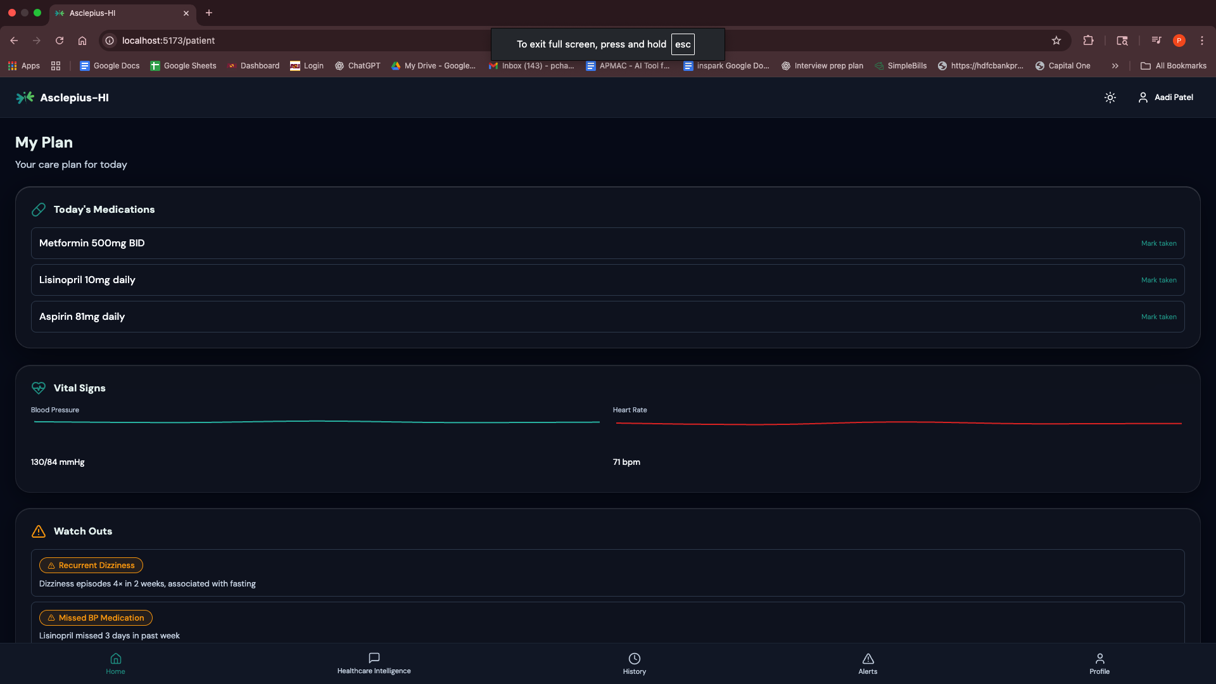
Task: Mark Lisinopril 10mg daily as taken
Action: pyautogui.click(x=1158, y=280)
